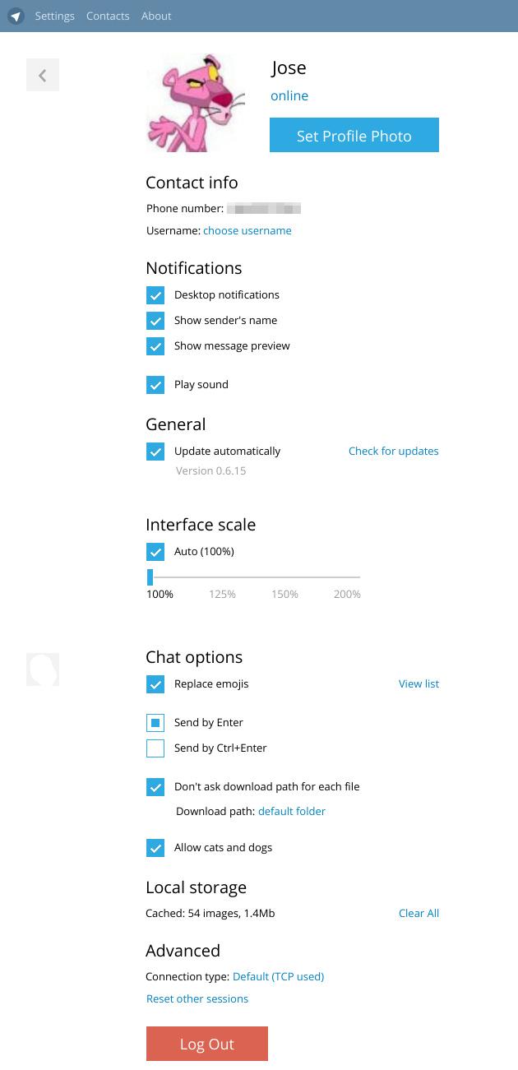This screenshot has height=1070, width=518.
Task: Open the emoji View list link
Action: point(419,683)
